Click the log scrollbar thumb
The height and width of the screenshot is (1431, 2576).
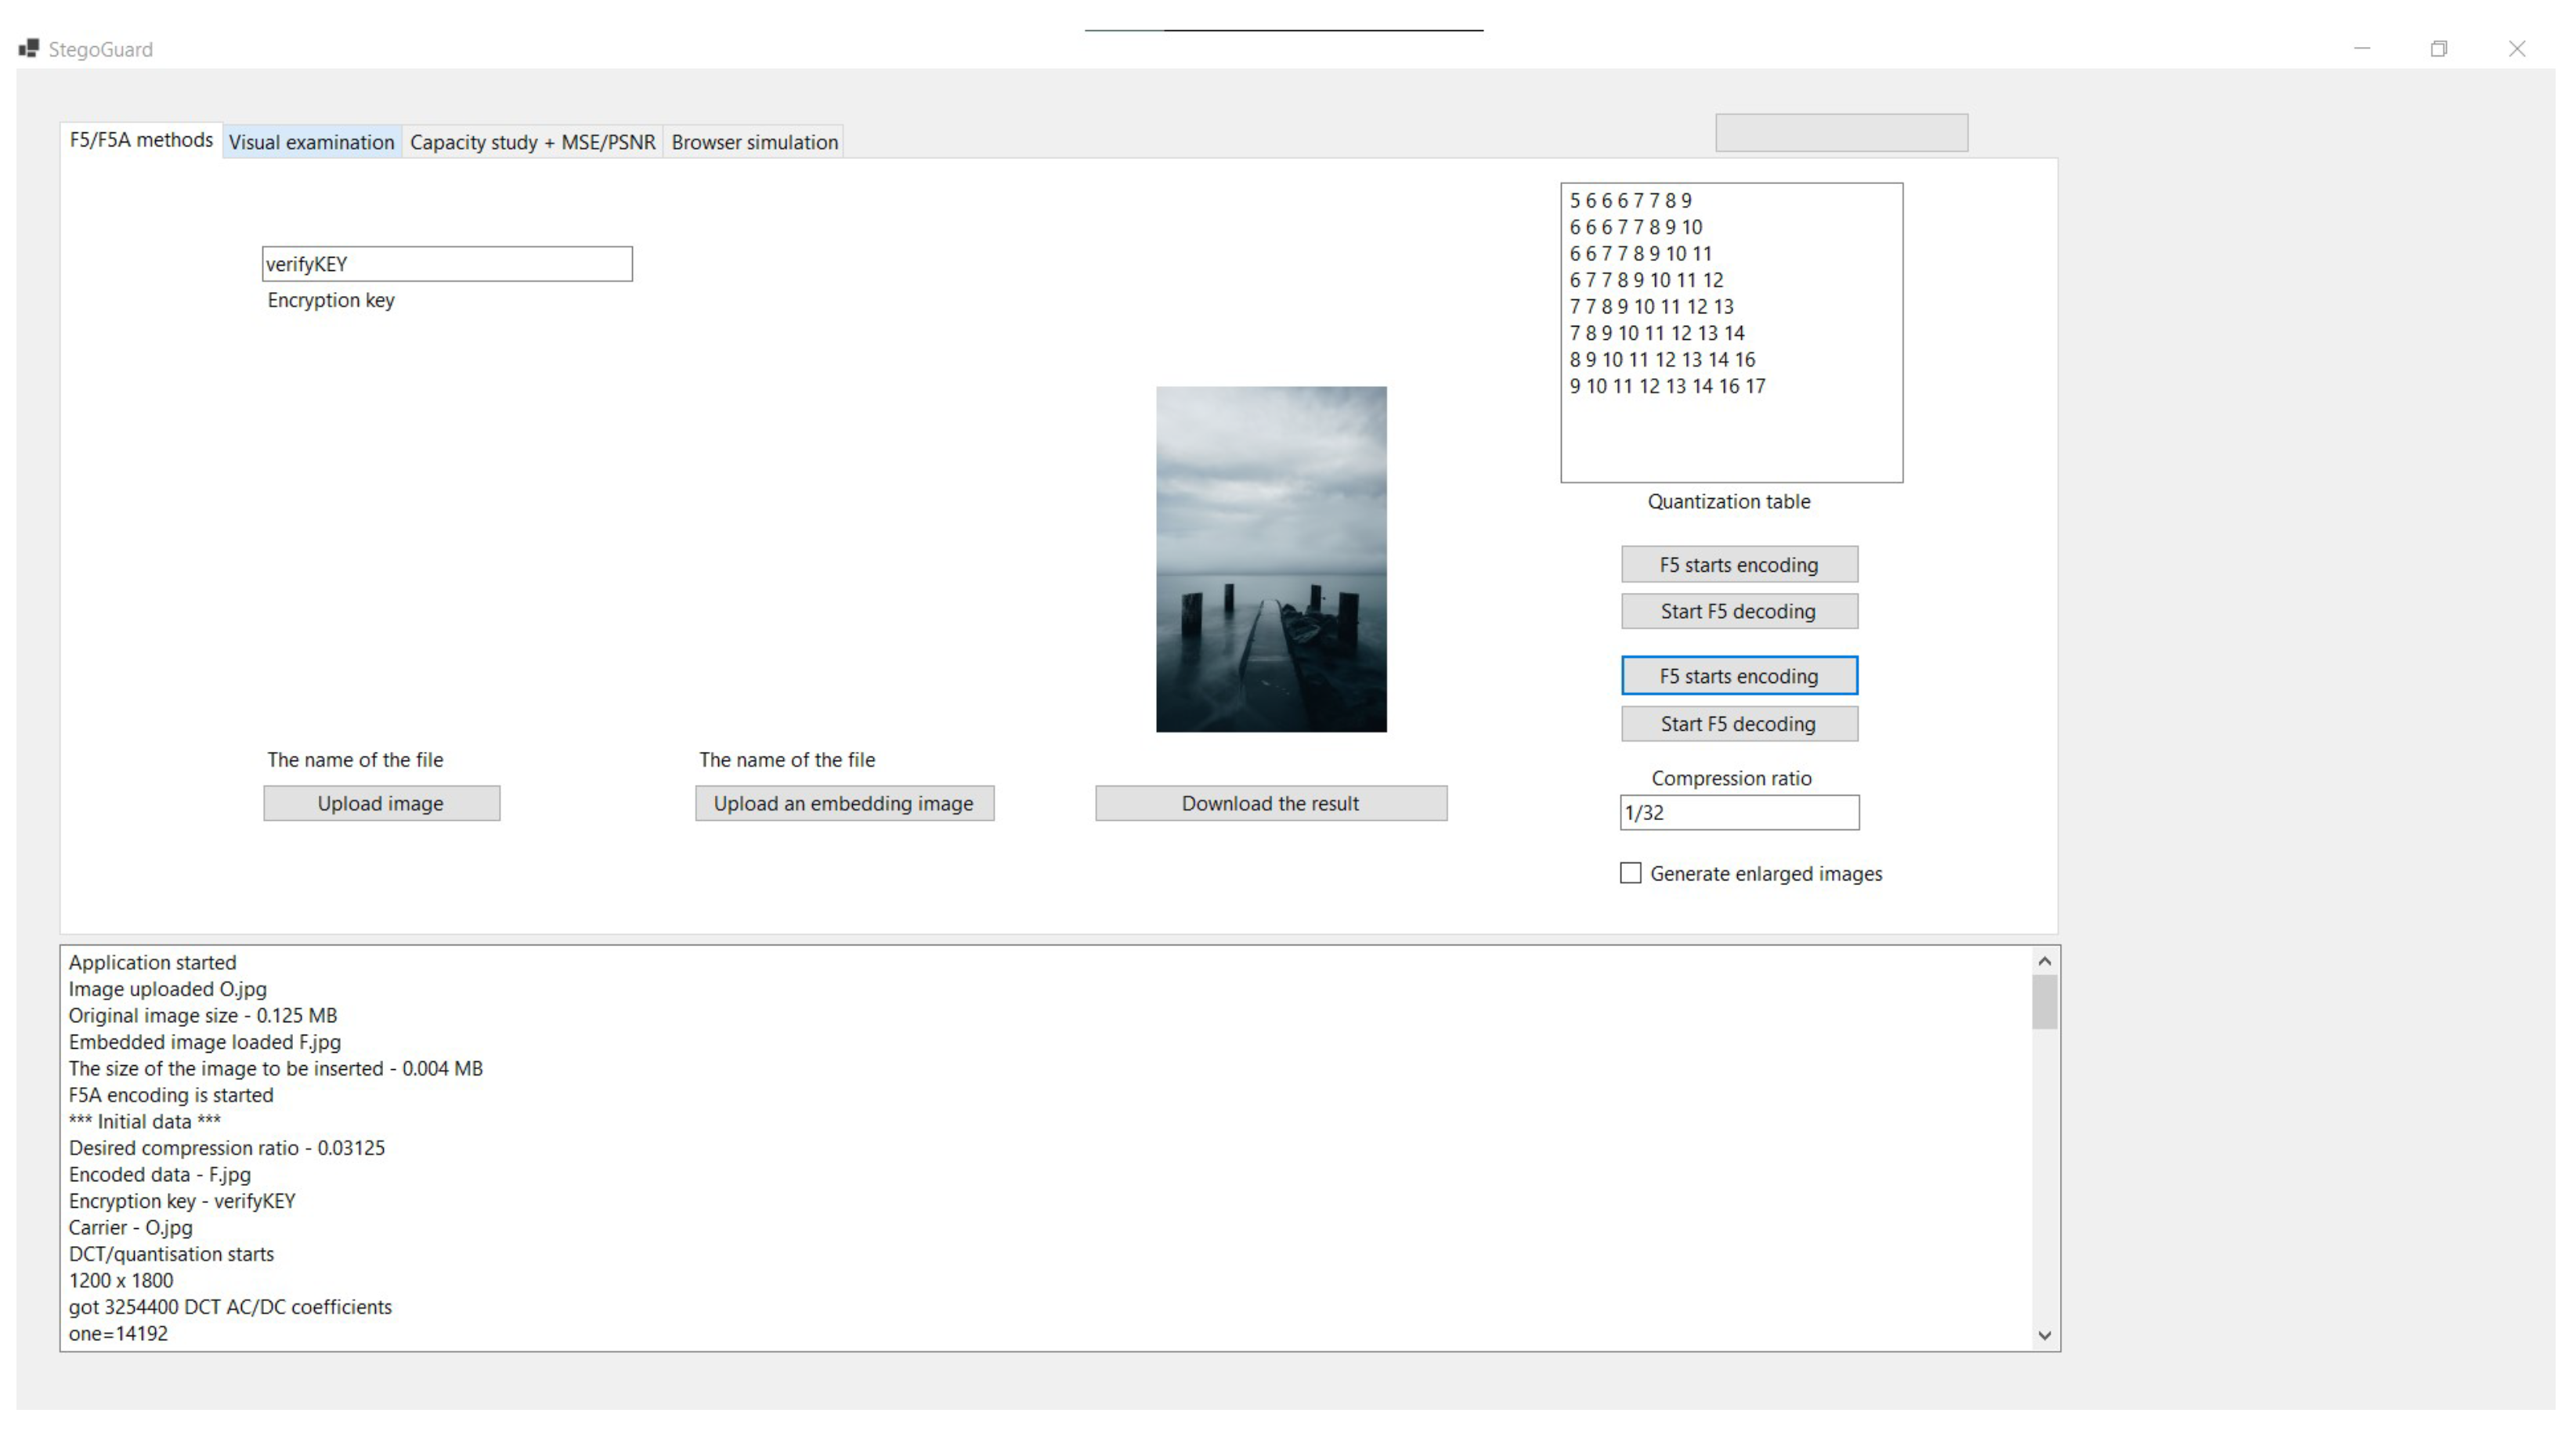[x=2044, y=1001]
